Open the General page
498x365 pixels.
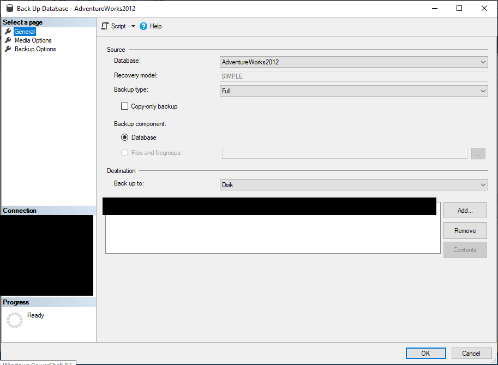click(x=25, y=32)
